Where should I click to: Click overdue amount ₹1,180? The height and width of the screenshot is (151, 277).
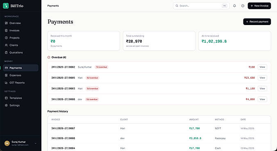(x=250, y=89)
